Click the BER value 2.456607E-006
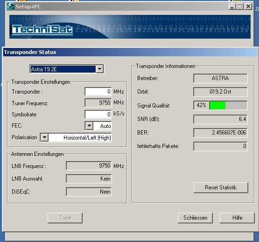This screenshot has height=242, width=259. pos(220,133)
